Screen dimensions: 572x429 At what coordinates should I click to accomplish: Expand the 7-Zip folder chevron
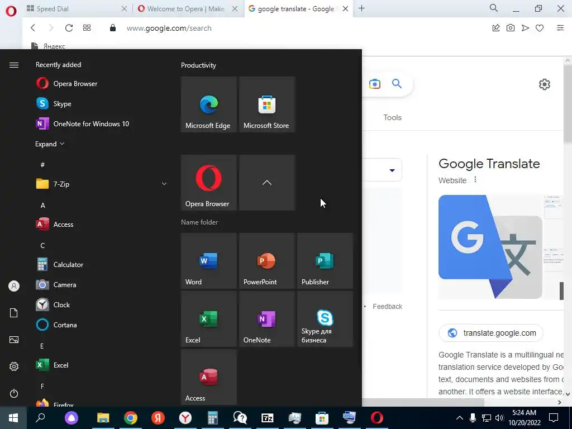coord(164,184)
